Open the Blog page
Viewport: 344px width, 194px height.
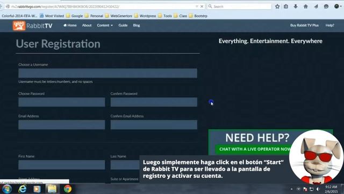(x=136, y=25)
